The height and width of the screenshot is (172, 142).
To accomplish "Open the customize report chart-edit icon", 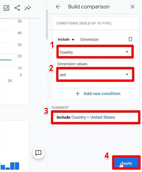I will point(6,8).
